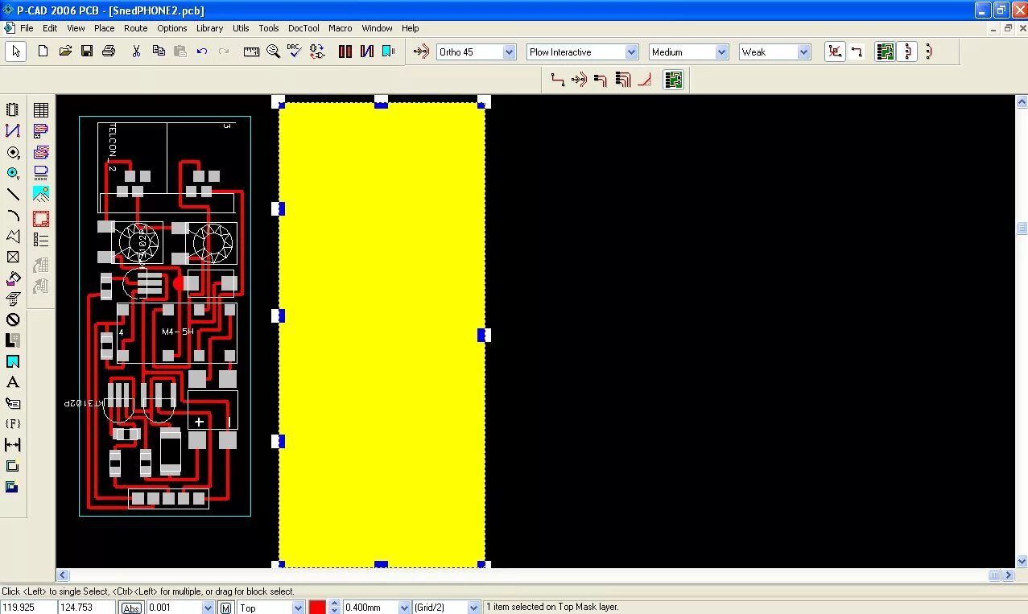Toggle the dotted bracket routing option

[x=907, y=52]
